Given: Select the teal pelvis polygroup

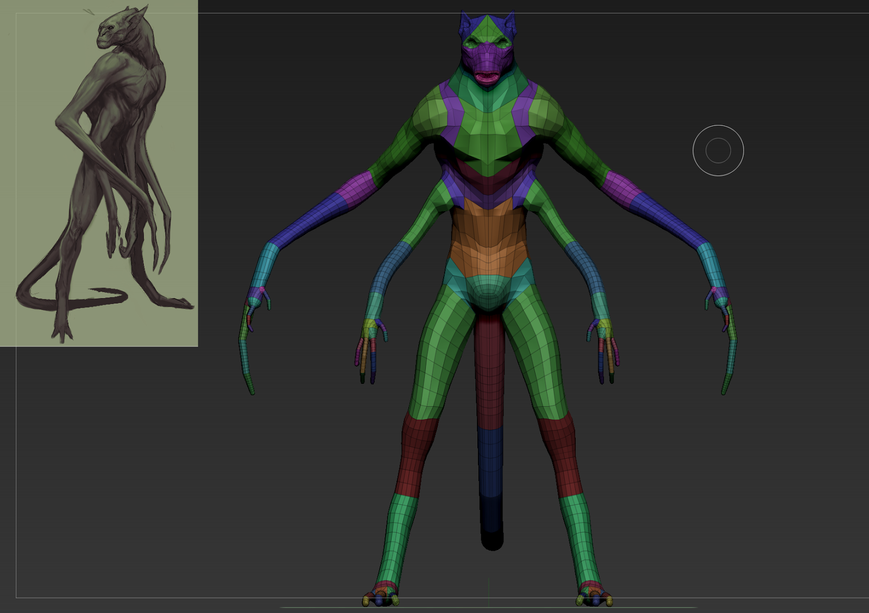Looking at the screenshot, I should pyautogui.click(x=489, y=282).
